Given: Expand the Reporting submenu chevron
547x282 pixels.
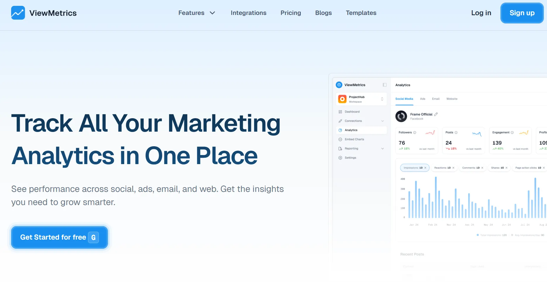Looking at the screenshot, I should [x=382, y=149].
